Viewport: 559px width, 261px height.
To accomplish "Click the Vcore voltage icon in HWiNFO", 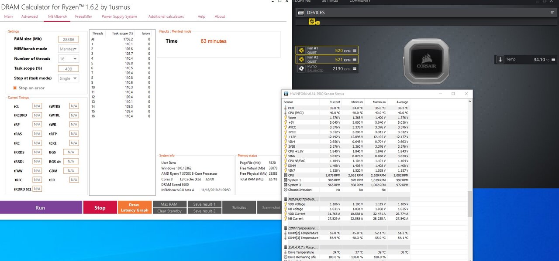I will tap(286, 118).
